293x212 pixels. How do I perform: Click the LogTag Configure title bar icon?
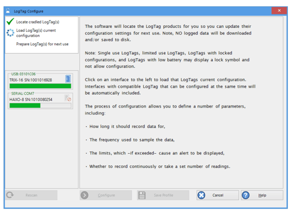8,11
